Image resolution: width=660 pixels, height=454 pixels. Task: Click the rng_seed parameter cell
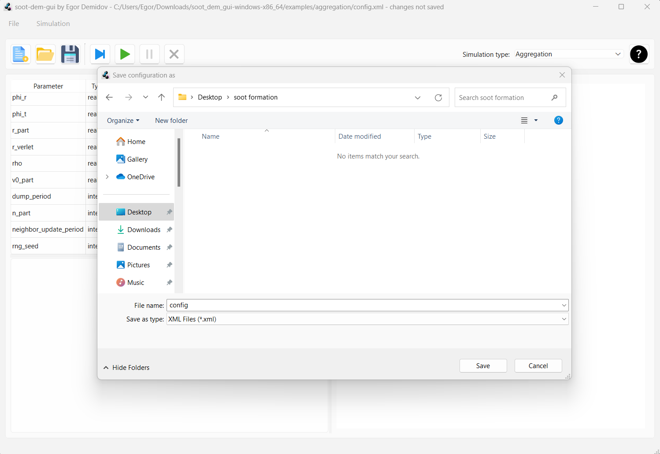click(x=48, y=246)
